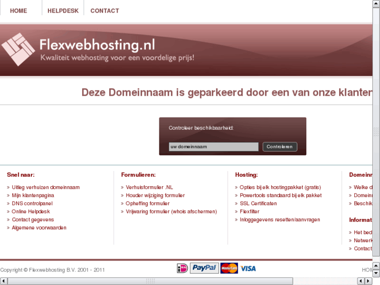The width and height of the screenshot is (380, 285).
Task: Click the VISA payment logo
Action: (248, 268)
